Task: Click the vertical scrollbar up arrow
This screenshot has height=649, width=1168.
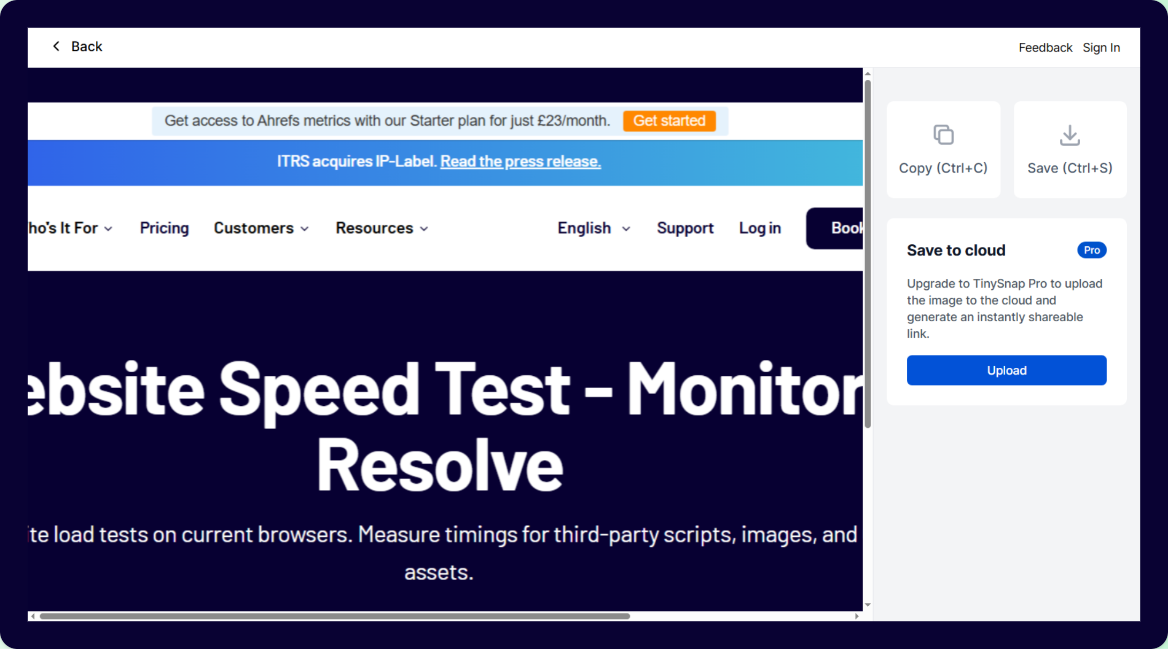Action: [x=868, y=74]
